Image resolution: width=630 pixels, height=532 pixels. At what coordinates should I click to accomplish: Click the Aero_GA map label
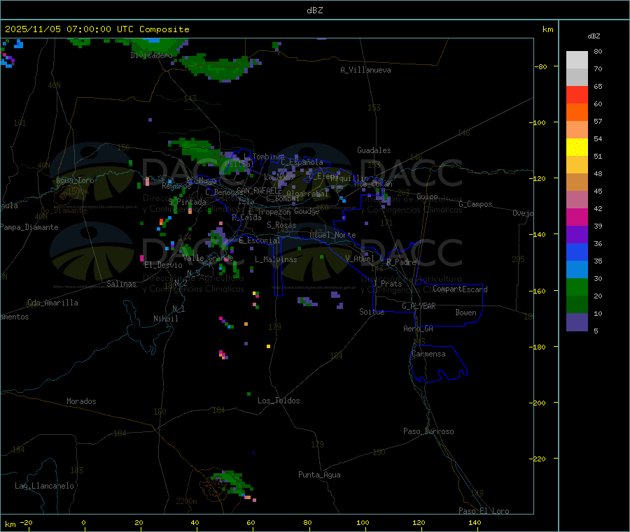419,329
